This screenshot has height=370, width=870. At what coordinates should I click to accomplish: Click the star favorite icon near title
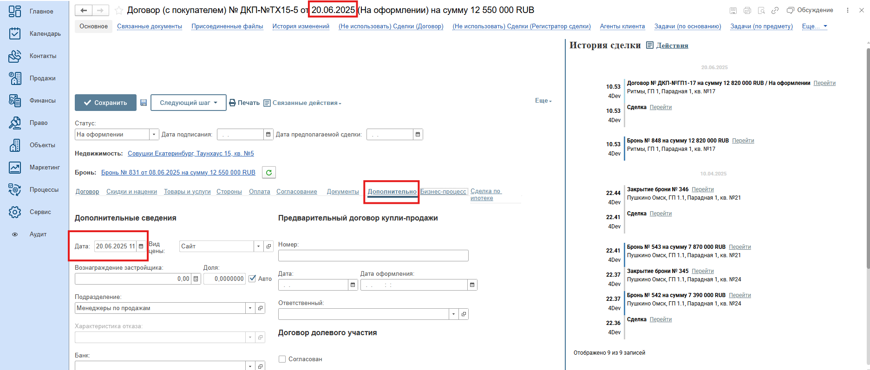coord(119,10)
